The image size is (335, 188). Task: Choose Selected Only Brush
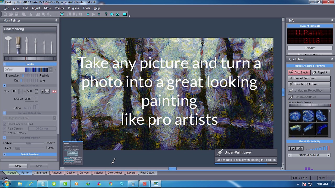point(309,84)
